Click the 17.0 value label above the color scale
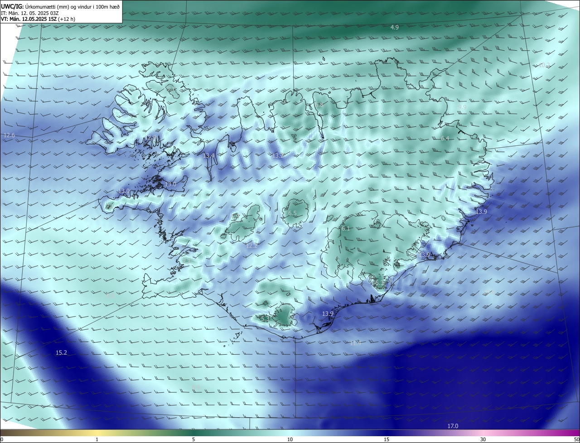Screen dimensions: 580x443 point(453,426)
